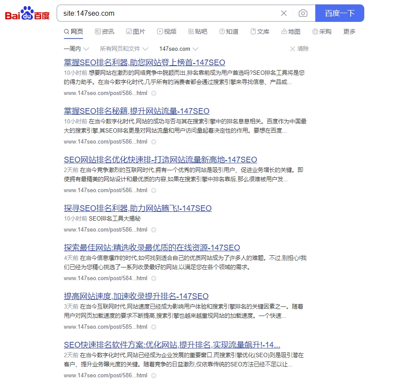Click arrow icon beside URL post/585...html
The height and width of the screenshot is (383, 408).
click(x=154, y=327)
